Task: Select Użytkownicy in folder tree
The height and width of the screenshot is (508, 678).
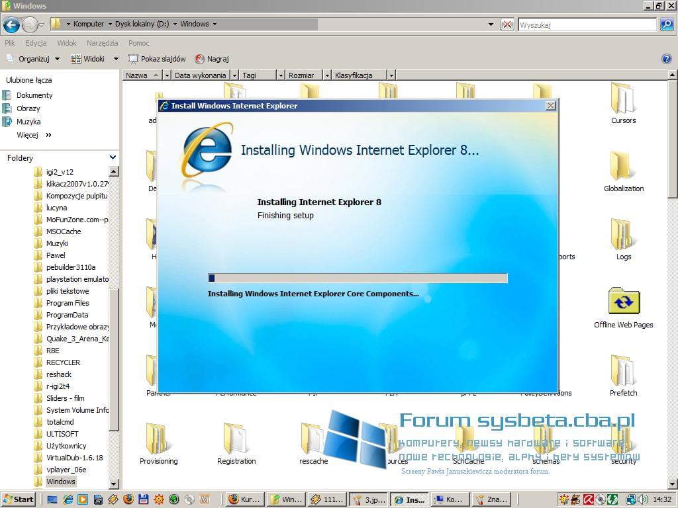Action: [x=66, y=446]
